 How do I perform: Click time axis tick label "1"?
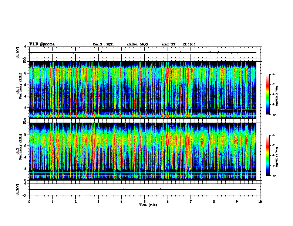tap(52, 202)
